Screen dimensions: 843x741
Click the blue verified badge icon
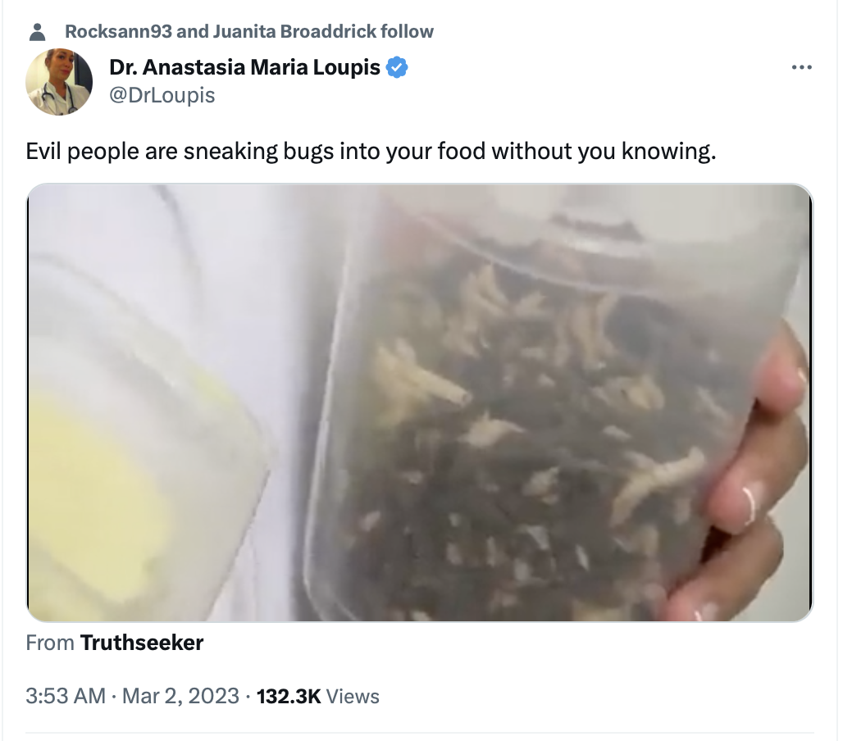tap(397, 68)
